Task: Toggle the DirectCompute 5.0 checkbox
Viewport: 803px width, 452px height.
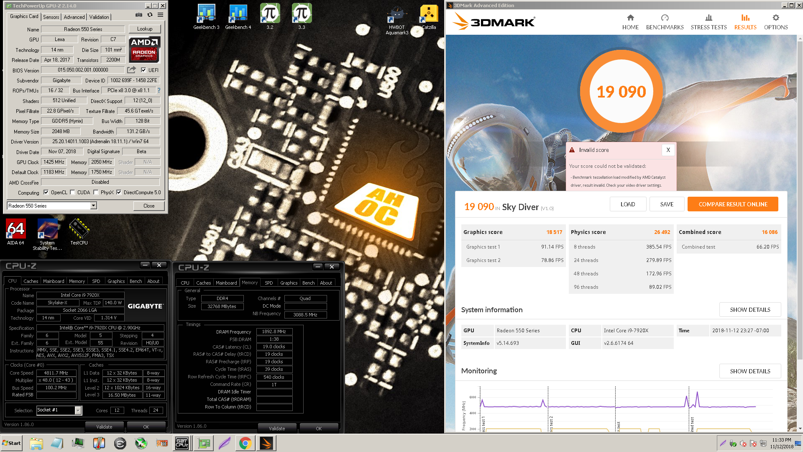Action: [x=119, y=193]
